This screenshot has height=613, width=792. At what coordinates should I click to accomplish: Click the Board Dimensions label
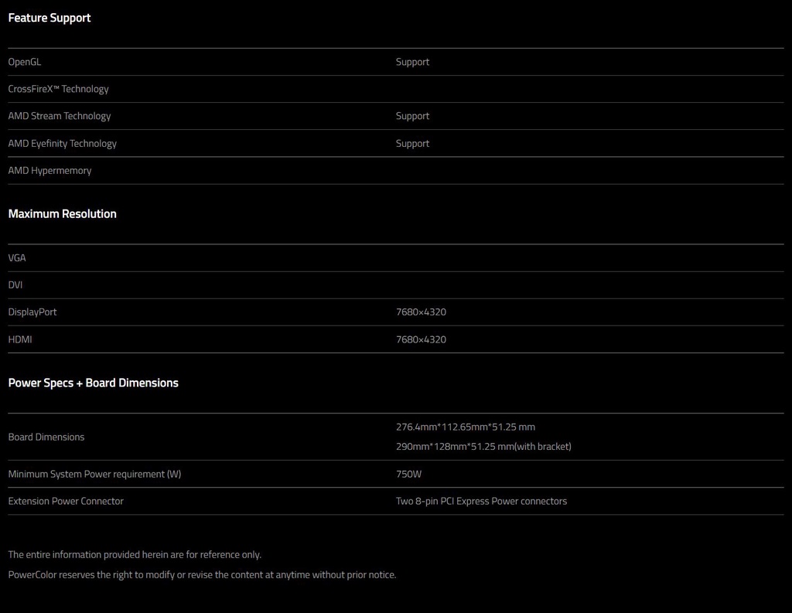pyautogui.click(x=46, y=437)
